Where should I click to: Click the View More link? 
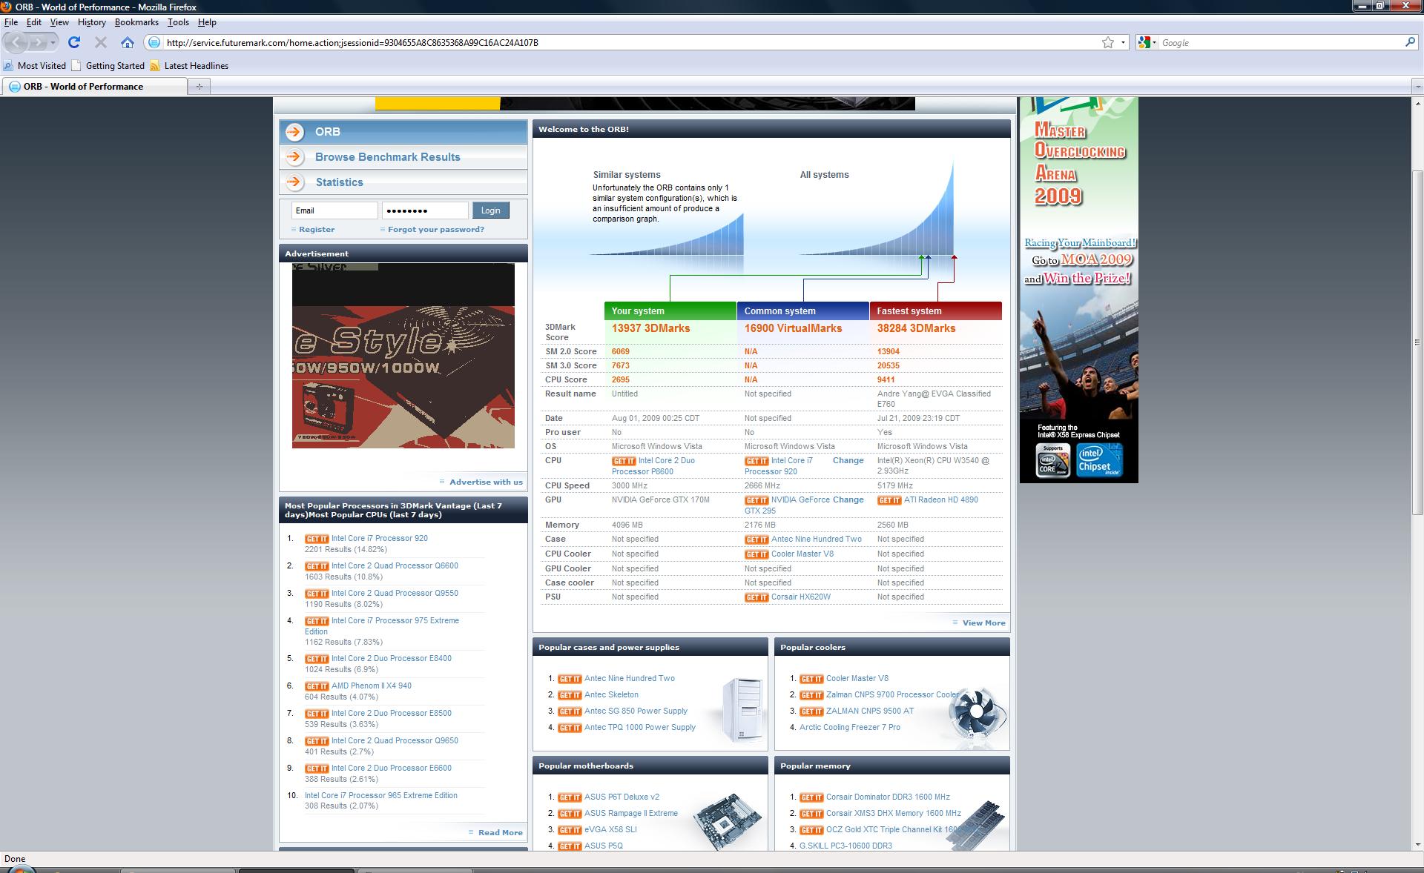983,623
